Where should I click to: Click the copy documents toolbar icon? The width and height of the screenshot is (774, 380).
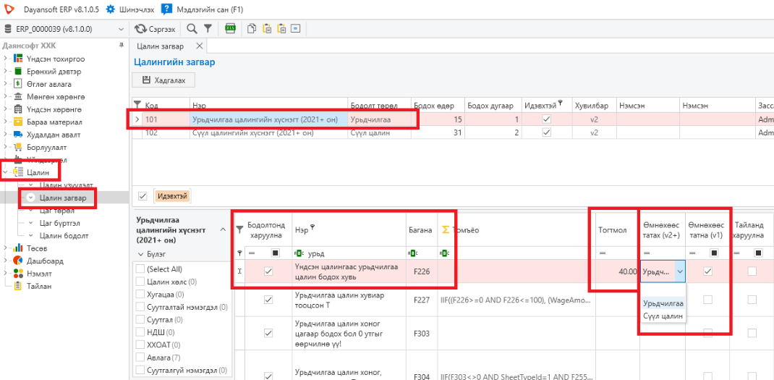252,28
